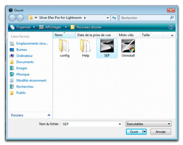Open the Affichages views dropdown arrow
This screenshot has width=183, height=145.
pyautogui.click(x=66, y=27)
